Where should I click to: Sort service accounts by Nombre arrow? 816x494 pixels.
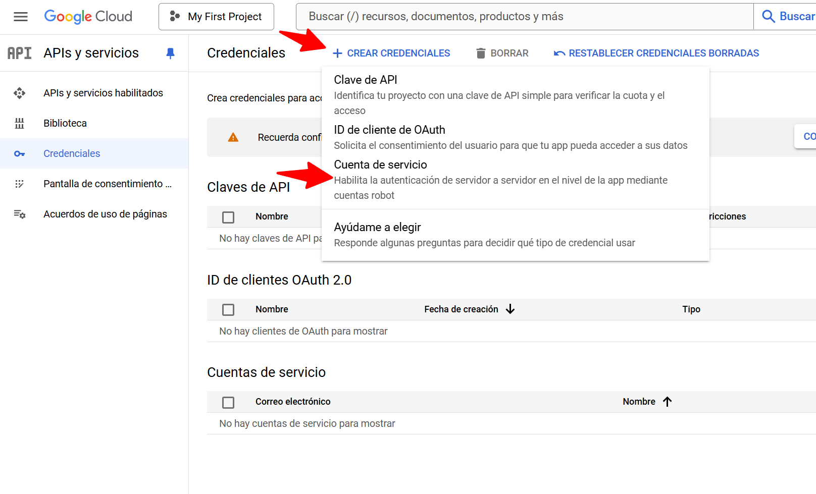(667, 402)
